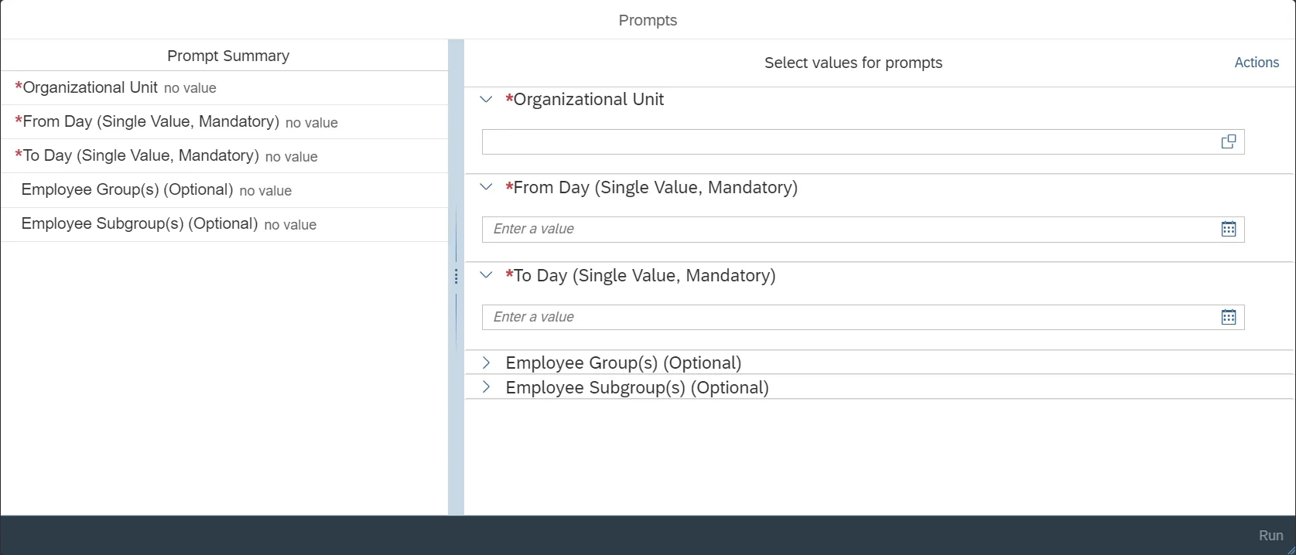Open the Actions link
Viewport: 1296px width, 555px height.
pyautogui.click(x=1256, y=63)
